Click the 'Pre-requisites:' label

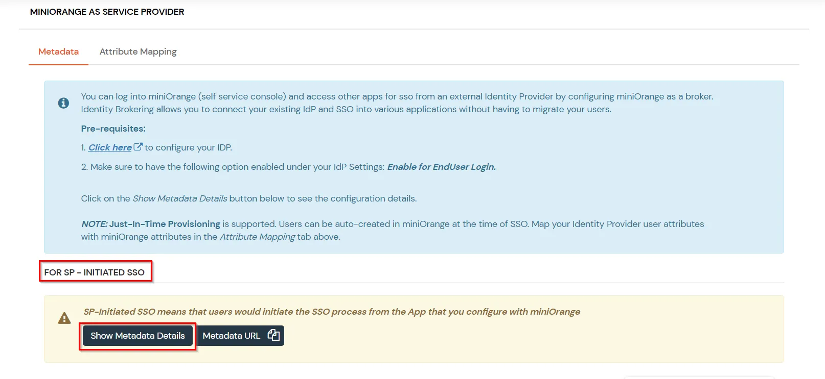point(113,129)
